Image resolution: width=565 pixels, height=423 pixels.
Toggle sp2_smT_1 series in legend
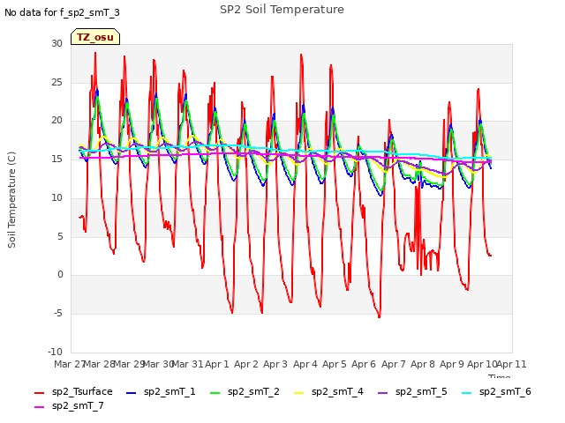161,391
